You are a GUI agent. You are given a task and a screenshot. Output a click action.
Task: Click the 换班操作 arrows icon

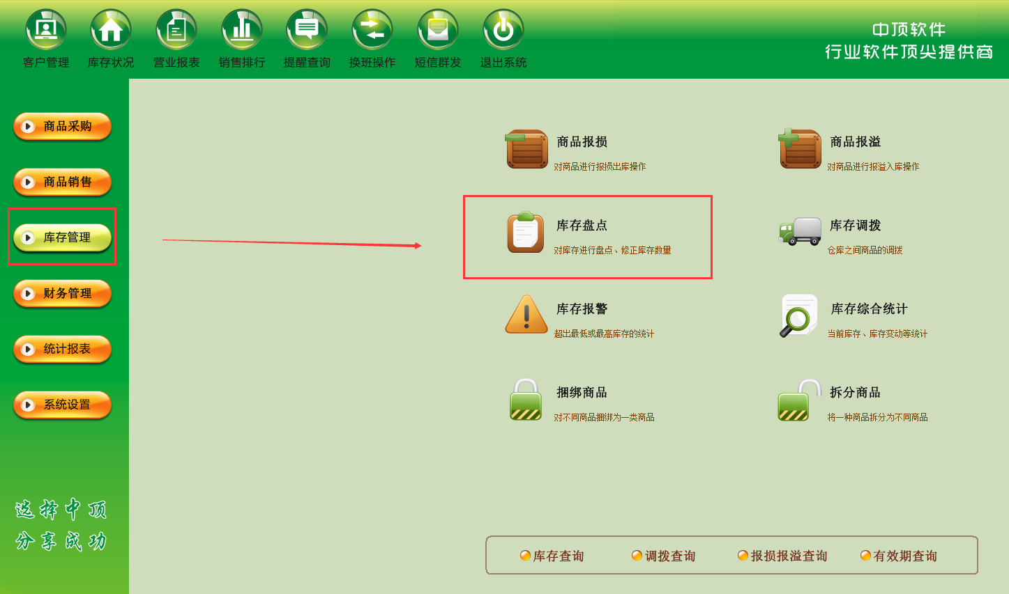[372, 29]
